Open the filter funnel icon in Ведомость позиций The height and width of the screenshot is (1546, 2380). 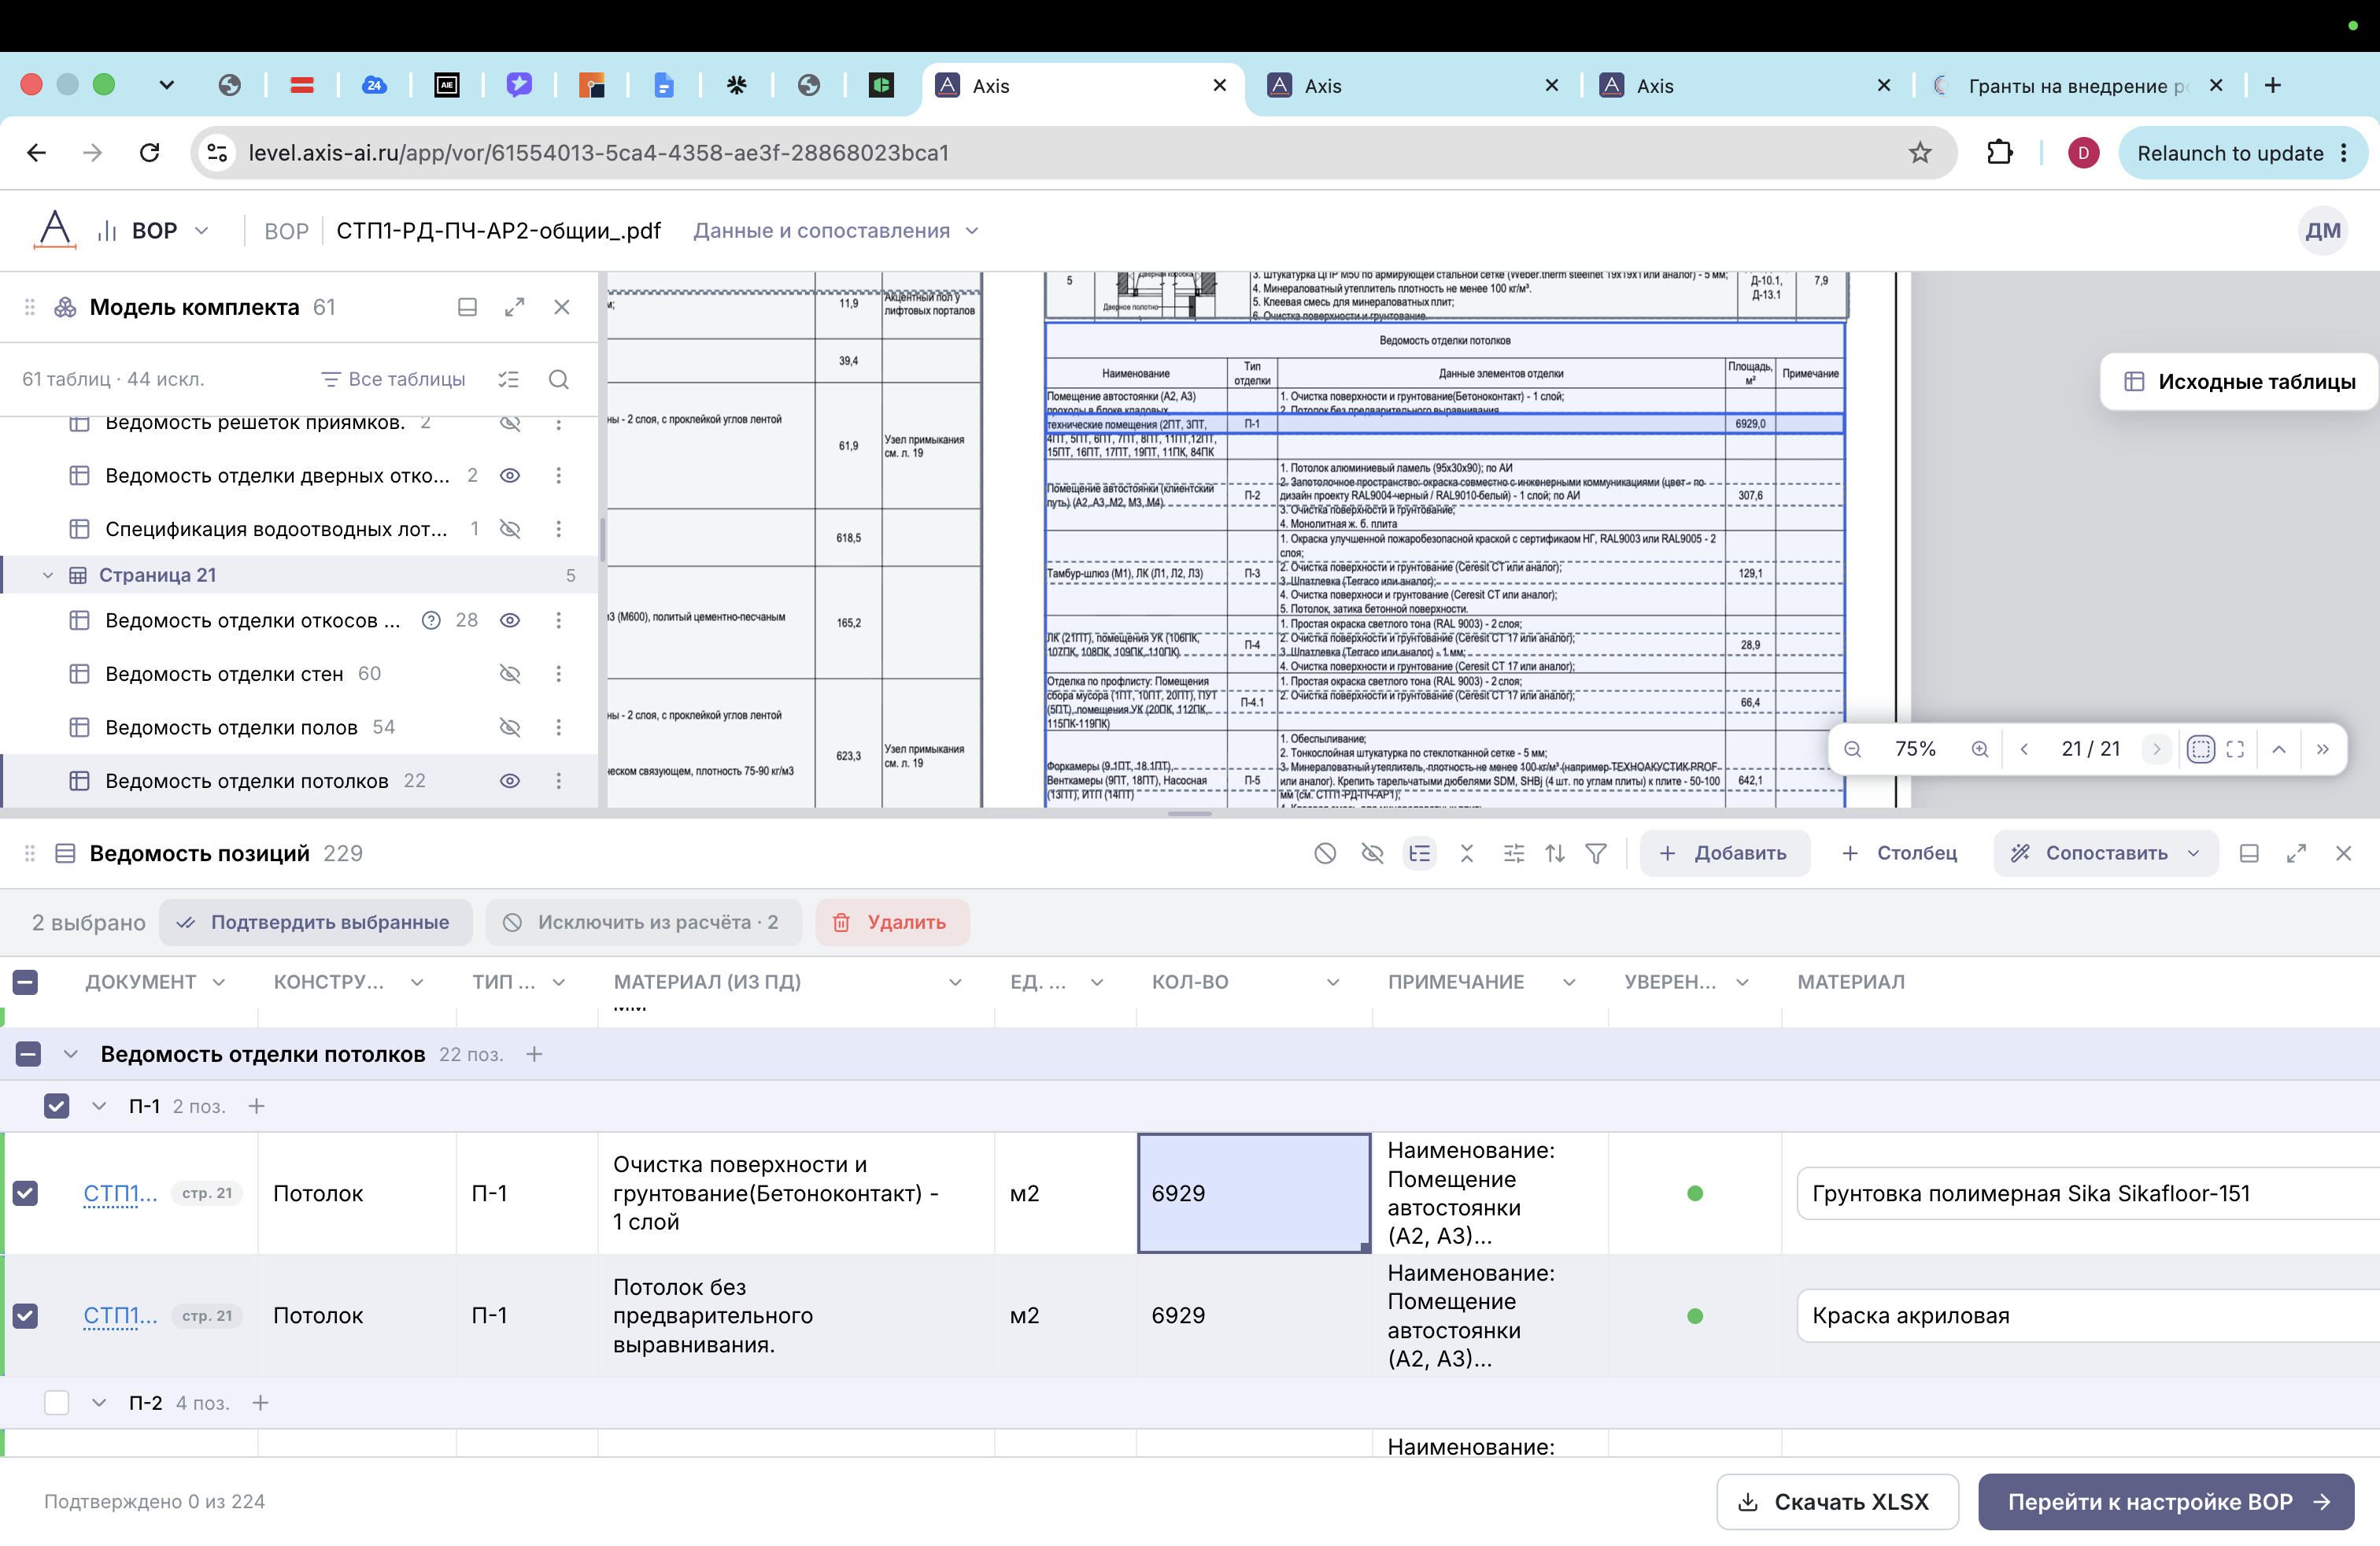pyautogui.click(x=1597, y=853)
